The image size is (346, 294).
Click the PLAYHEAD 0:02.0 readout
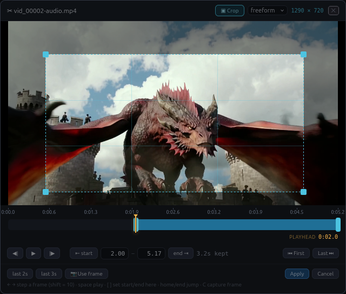[x=314, y=237]
